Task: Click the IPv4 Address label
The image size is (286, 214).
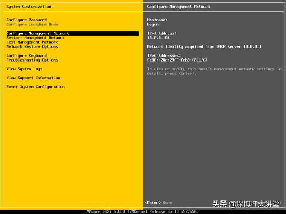Action: [x=162, y=33]
